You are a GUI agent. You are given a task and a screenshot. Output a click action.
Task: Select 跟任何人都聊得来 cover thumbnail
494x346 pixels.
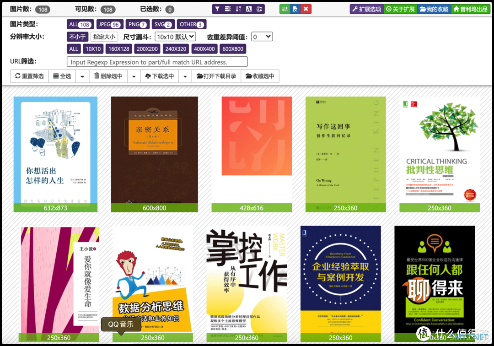(435, 284)
